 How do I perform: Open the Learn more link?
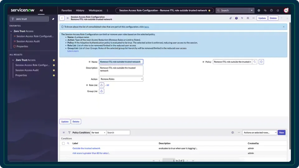[x=73, y=51]
